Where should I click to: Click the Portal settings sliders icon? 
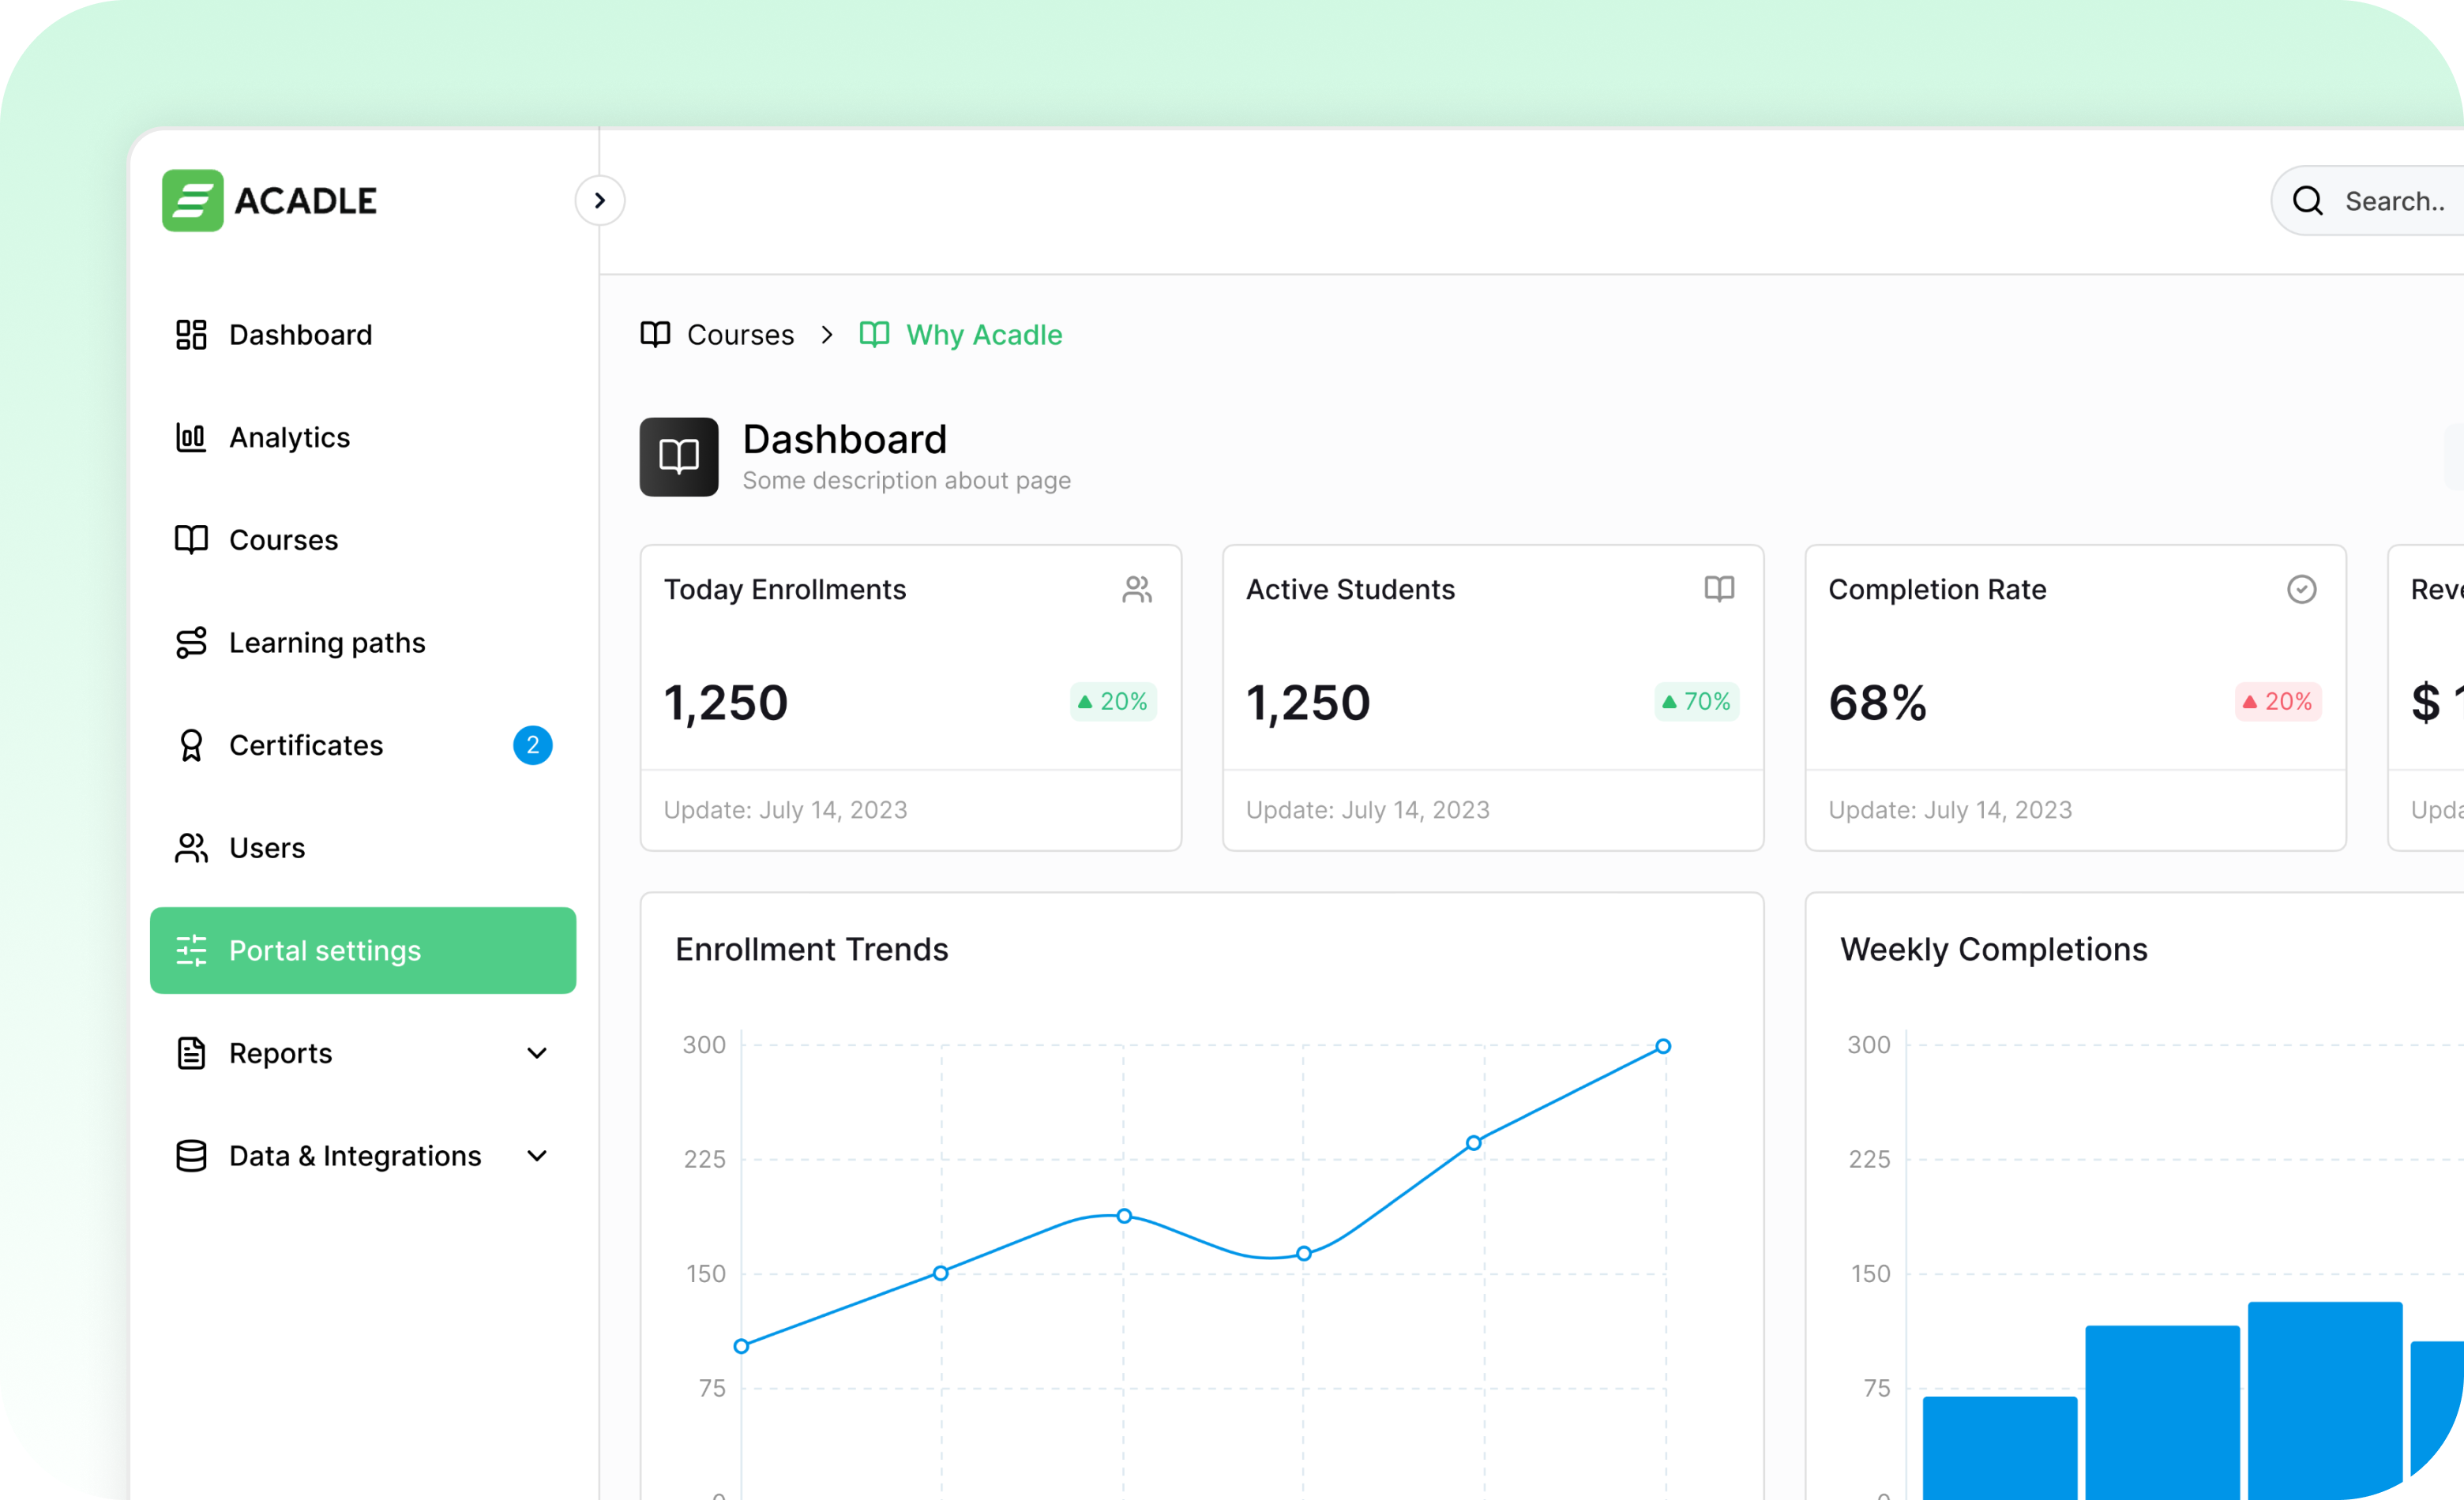click(x=191, y=951)
